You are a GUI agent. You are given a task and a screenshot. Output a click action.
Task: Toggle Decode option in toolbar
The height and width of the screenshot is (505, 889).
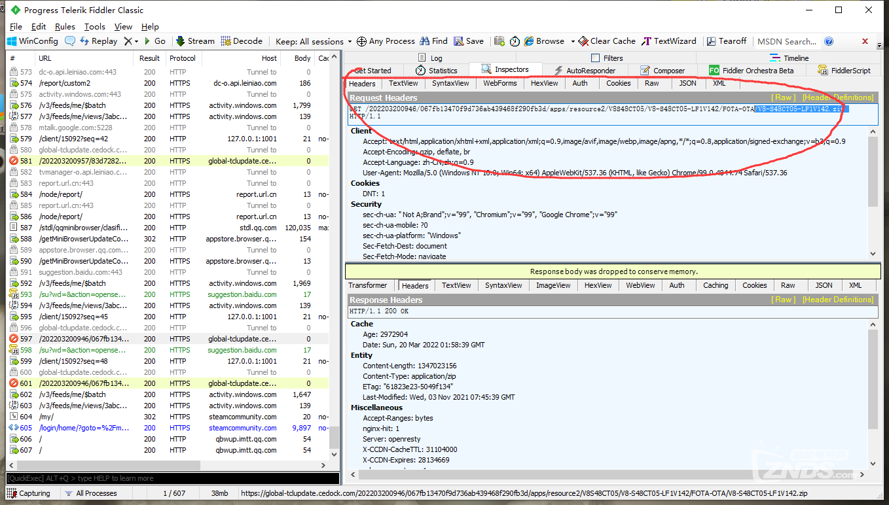click(242, 41)
